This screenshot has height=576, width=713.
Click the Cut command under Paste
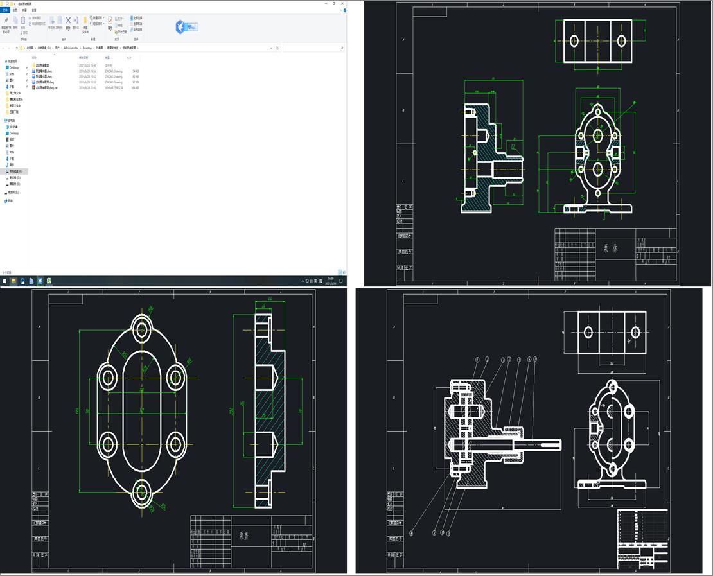tap(24, 33)
